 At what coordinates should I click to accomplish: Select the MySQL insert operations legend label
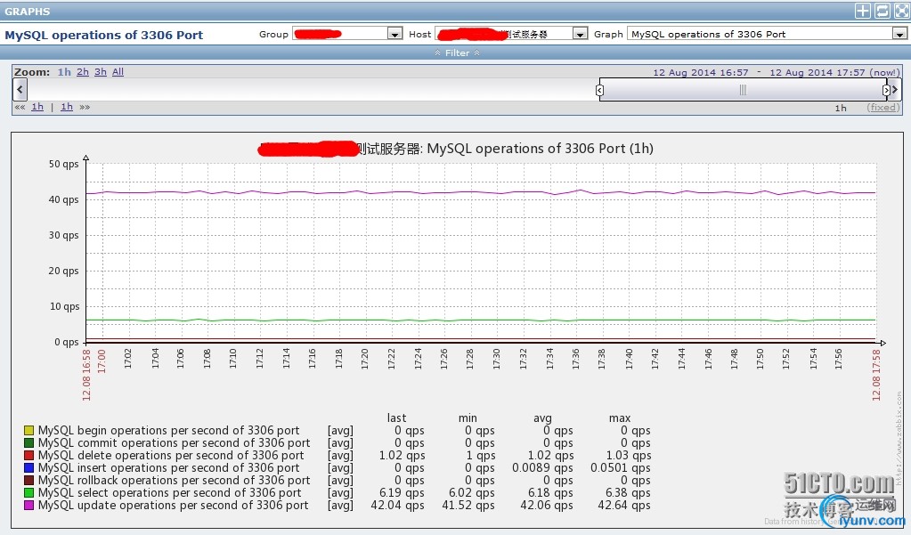[x=168, y=468]
